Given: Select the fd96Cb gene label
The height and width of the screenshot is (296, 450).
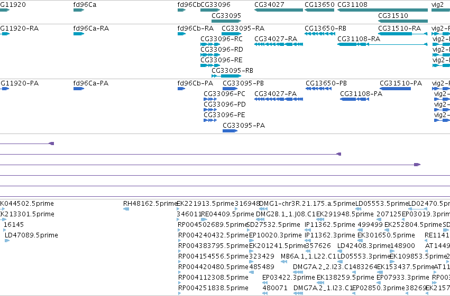Looking at the screenshot, I should 189,5.
